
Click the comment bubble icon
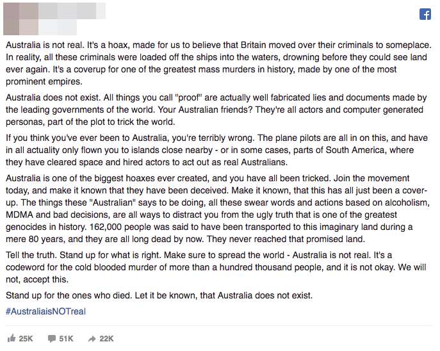click(52, 339)
